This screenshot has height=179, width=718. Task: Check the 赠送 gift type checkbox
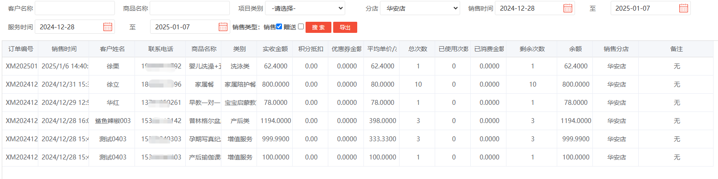click(x=301, y=27)
